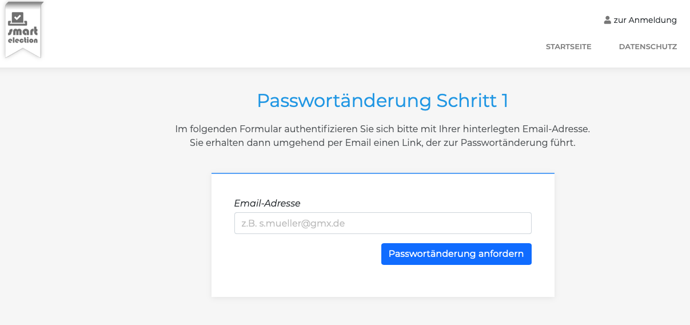
Task: Click the word "smart" in the logo
Action: (x=23, y=31)
